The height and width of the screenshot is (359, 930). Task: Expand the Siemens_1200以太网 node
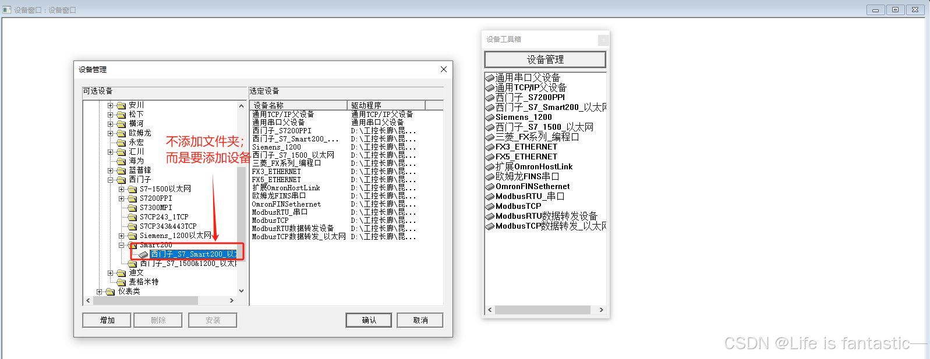[122, 236]
